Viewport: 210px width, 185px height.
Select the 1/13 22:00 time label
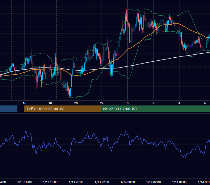pos(102,182)
